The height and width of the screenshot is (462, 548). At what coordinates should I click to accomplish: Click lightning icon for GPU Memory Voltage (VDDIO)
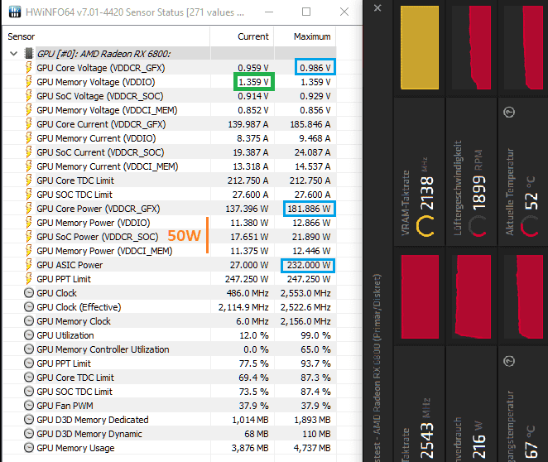click(x=29, y=81)
